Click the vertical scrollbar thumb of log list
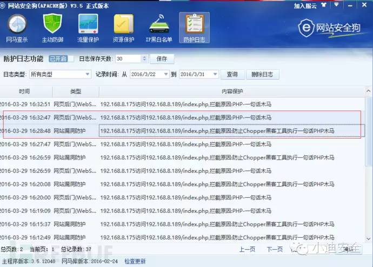Screen dimensions: 373x267 tap(369, 131)
